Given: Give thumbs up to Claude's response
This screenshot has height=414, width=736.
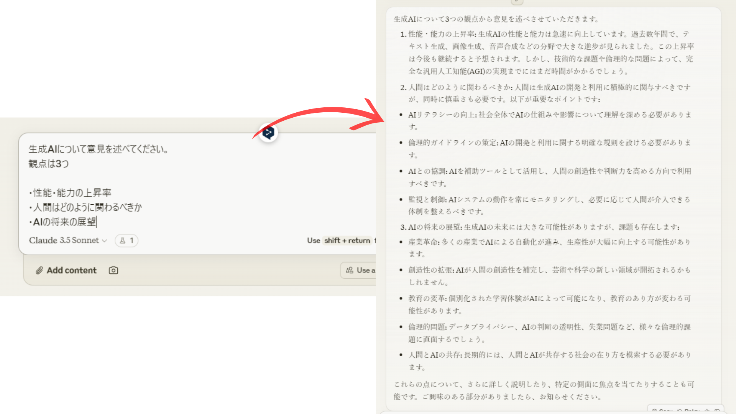Looking at the screenshot, I should point(706,411).
